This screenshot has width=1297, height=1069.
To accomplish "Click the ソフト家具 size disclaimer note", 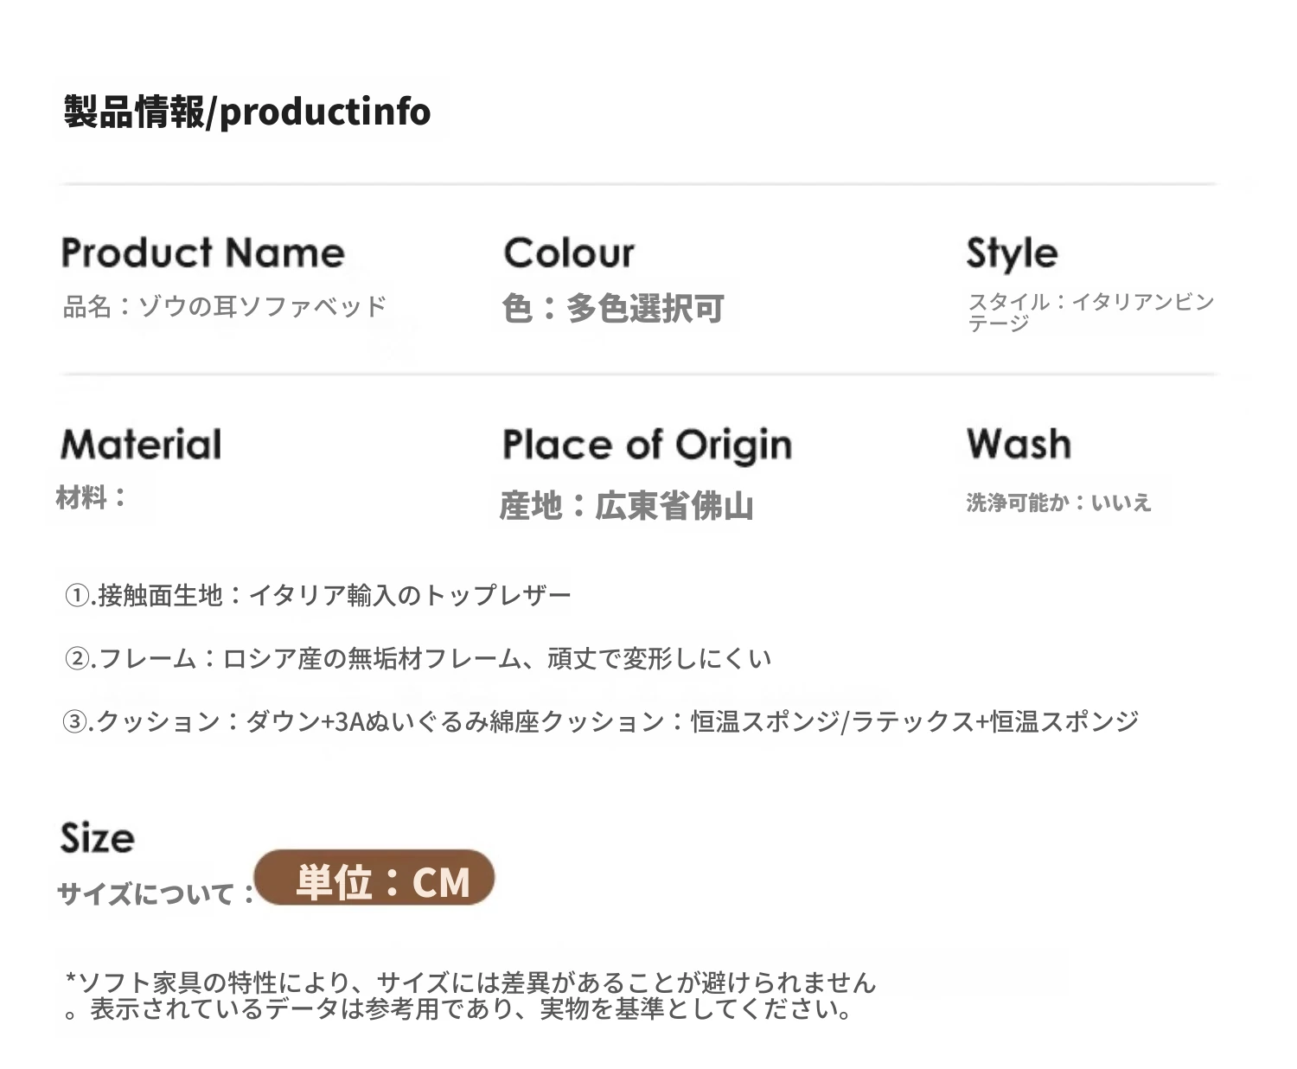I will pos(470,995).
